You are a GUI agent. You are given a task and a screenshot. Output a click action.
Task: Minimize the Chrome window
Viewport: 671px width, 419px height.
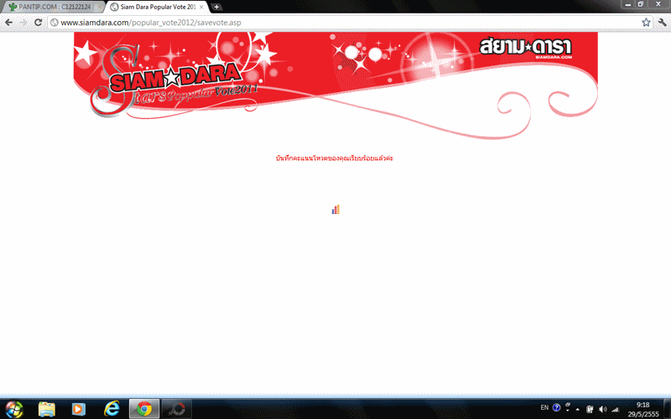point(627,4)
